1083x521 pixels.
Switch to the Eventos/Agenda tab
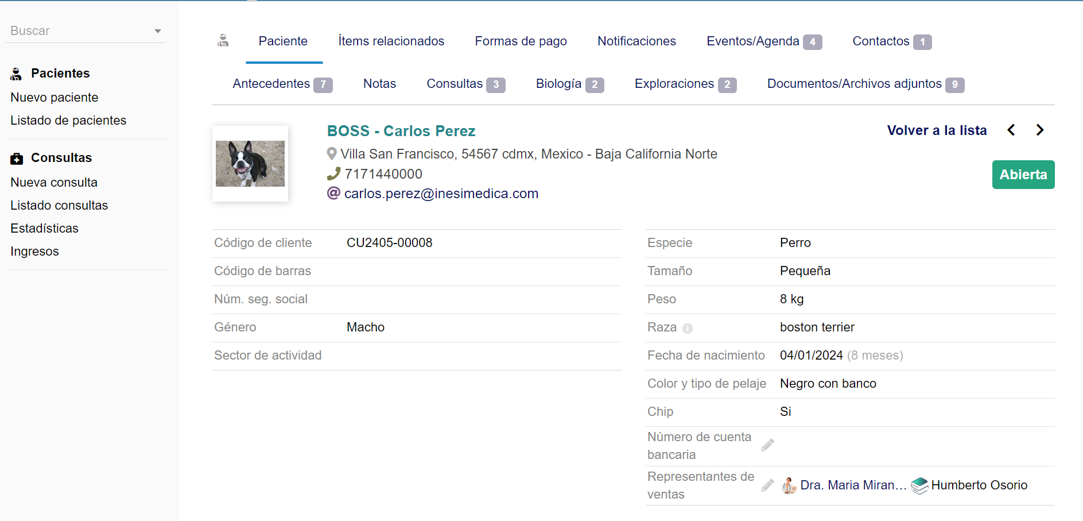pos(753,41)
